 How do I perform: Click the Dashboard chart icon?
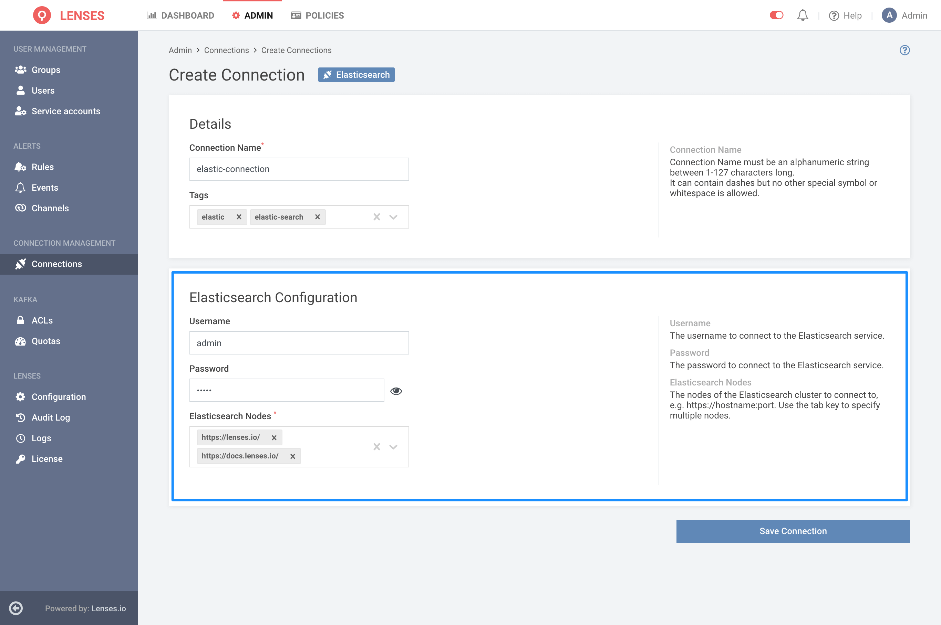[152, 15]
